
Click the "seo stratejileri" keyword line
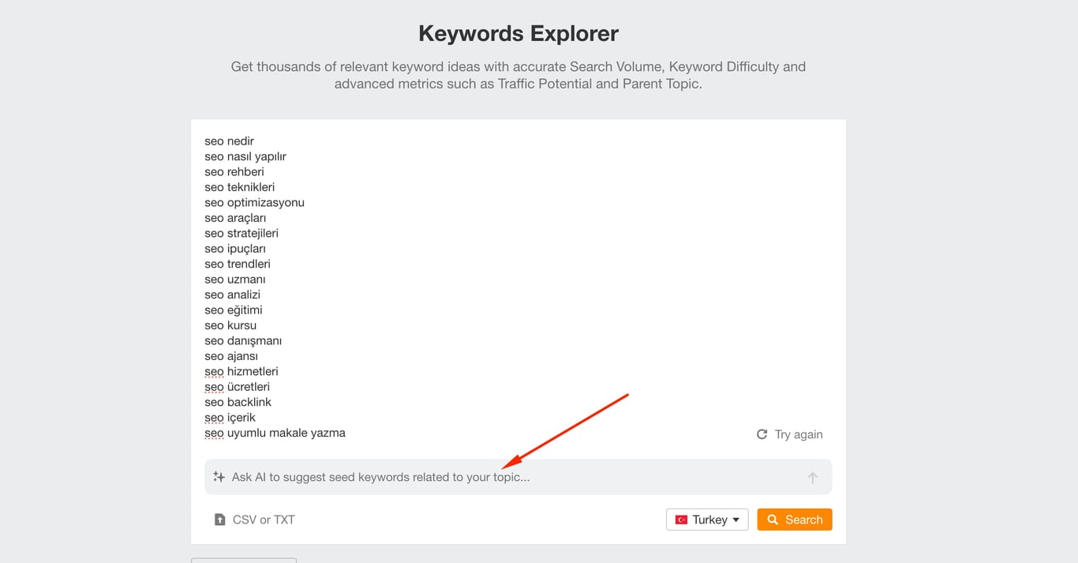click(241, 234)
